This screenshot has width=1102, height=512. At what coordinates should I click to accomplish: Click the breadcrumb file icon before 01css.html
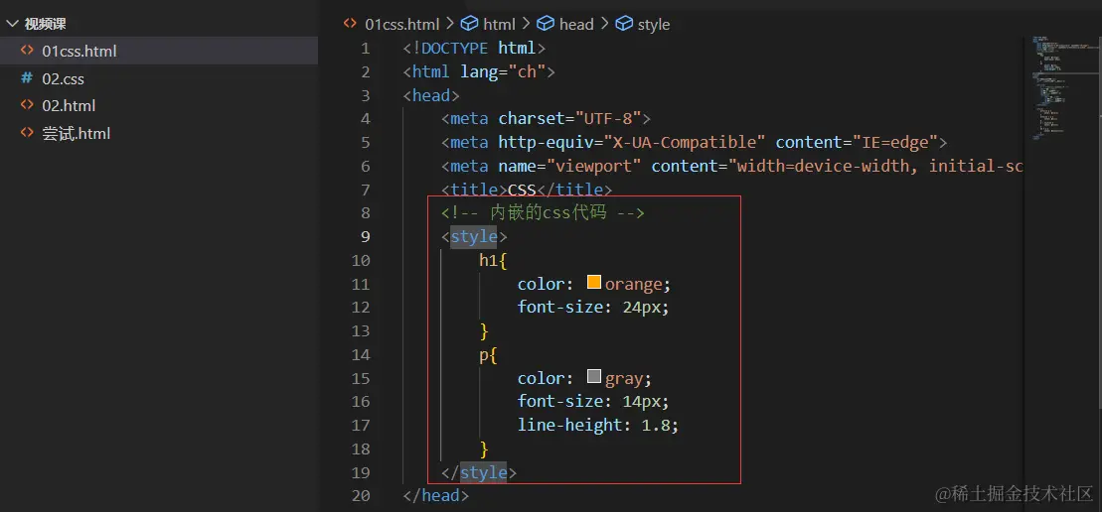tap(350, 24)
